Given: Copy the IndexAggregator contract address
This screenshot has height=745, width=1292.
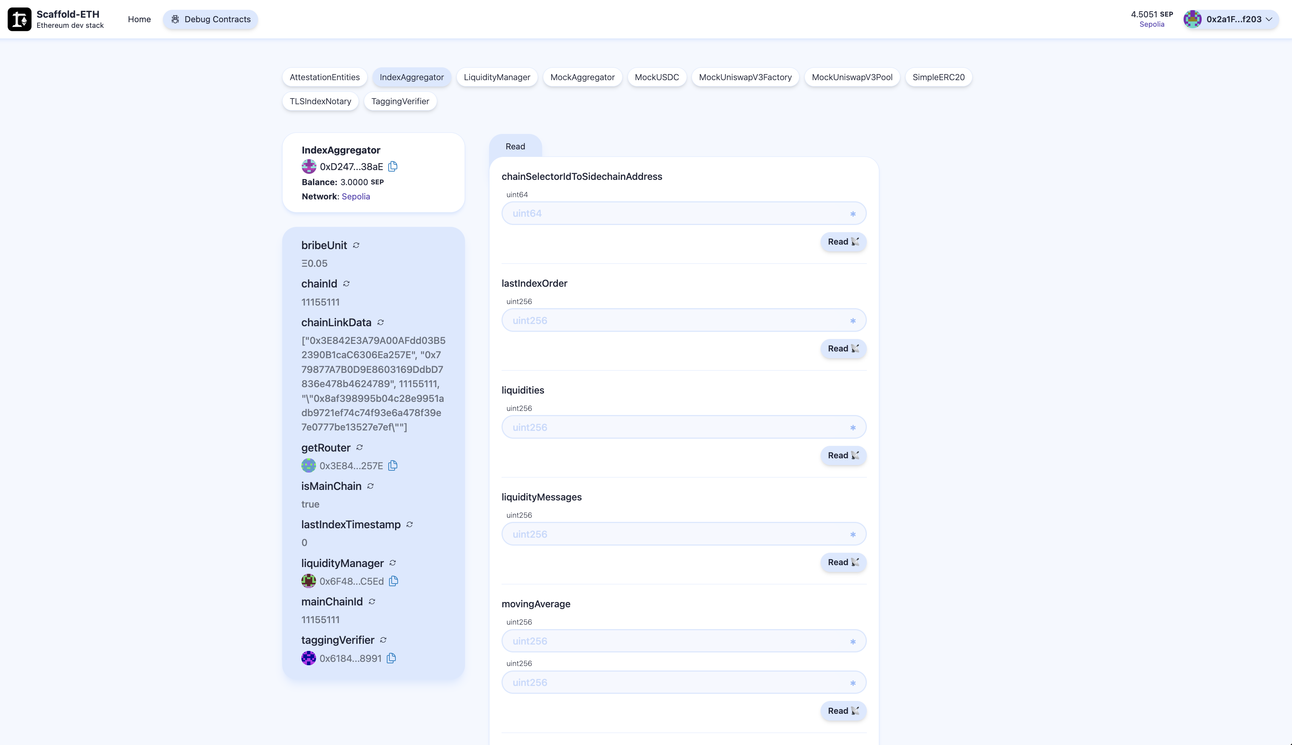Looking at the screenshot, I should point(393,166).
